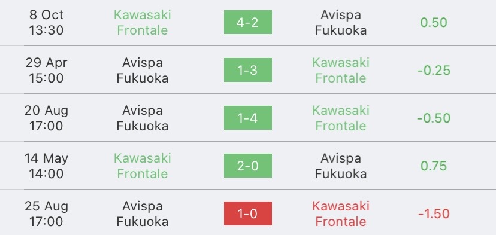496x235 pixels.
Task: Click the -0.25 handicap value
Action: (434, 70)
